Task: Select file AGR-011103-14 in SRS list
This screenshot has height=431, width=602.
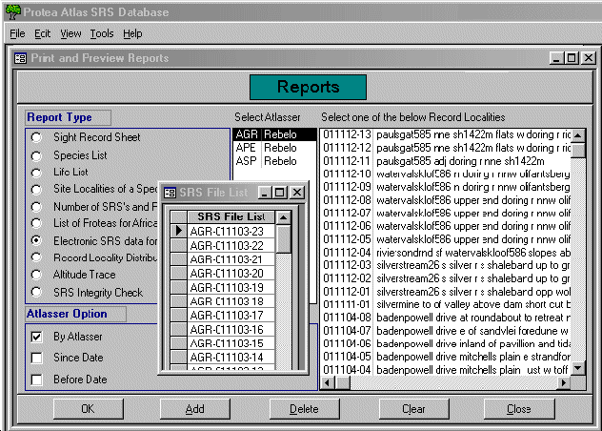Action: click(x=231, y=358)
